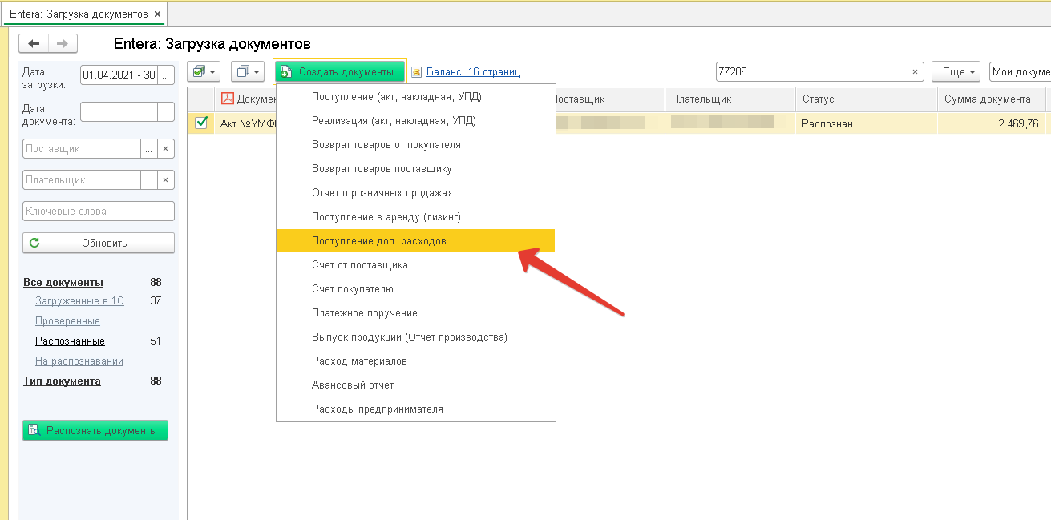Select the Распознан status cell
This screenshot has width=1051, height=520.
point(866,123)
